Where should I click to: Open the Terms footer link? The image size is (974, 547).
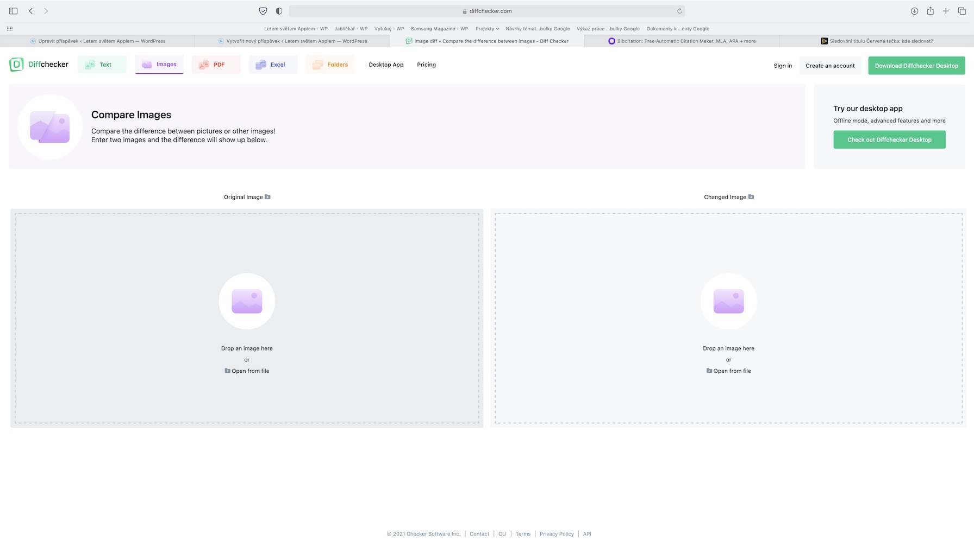click(523, 534)
